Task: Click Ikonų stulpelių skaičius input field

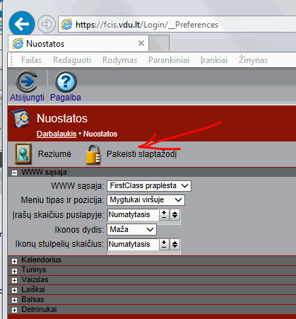Action: (x=133, y=244)
